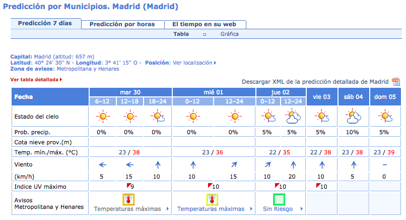This screenshot has width=406, height=220.
Task: Expand the arrow next to mar 30 Temperaturas máximas
Action: (x=168, y=209)
